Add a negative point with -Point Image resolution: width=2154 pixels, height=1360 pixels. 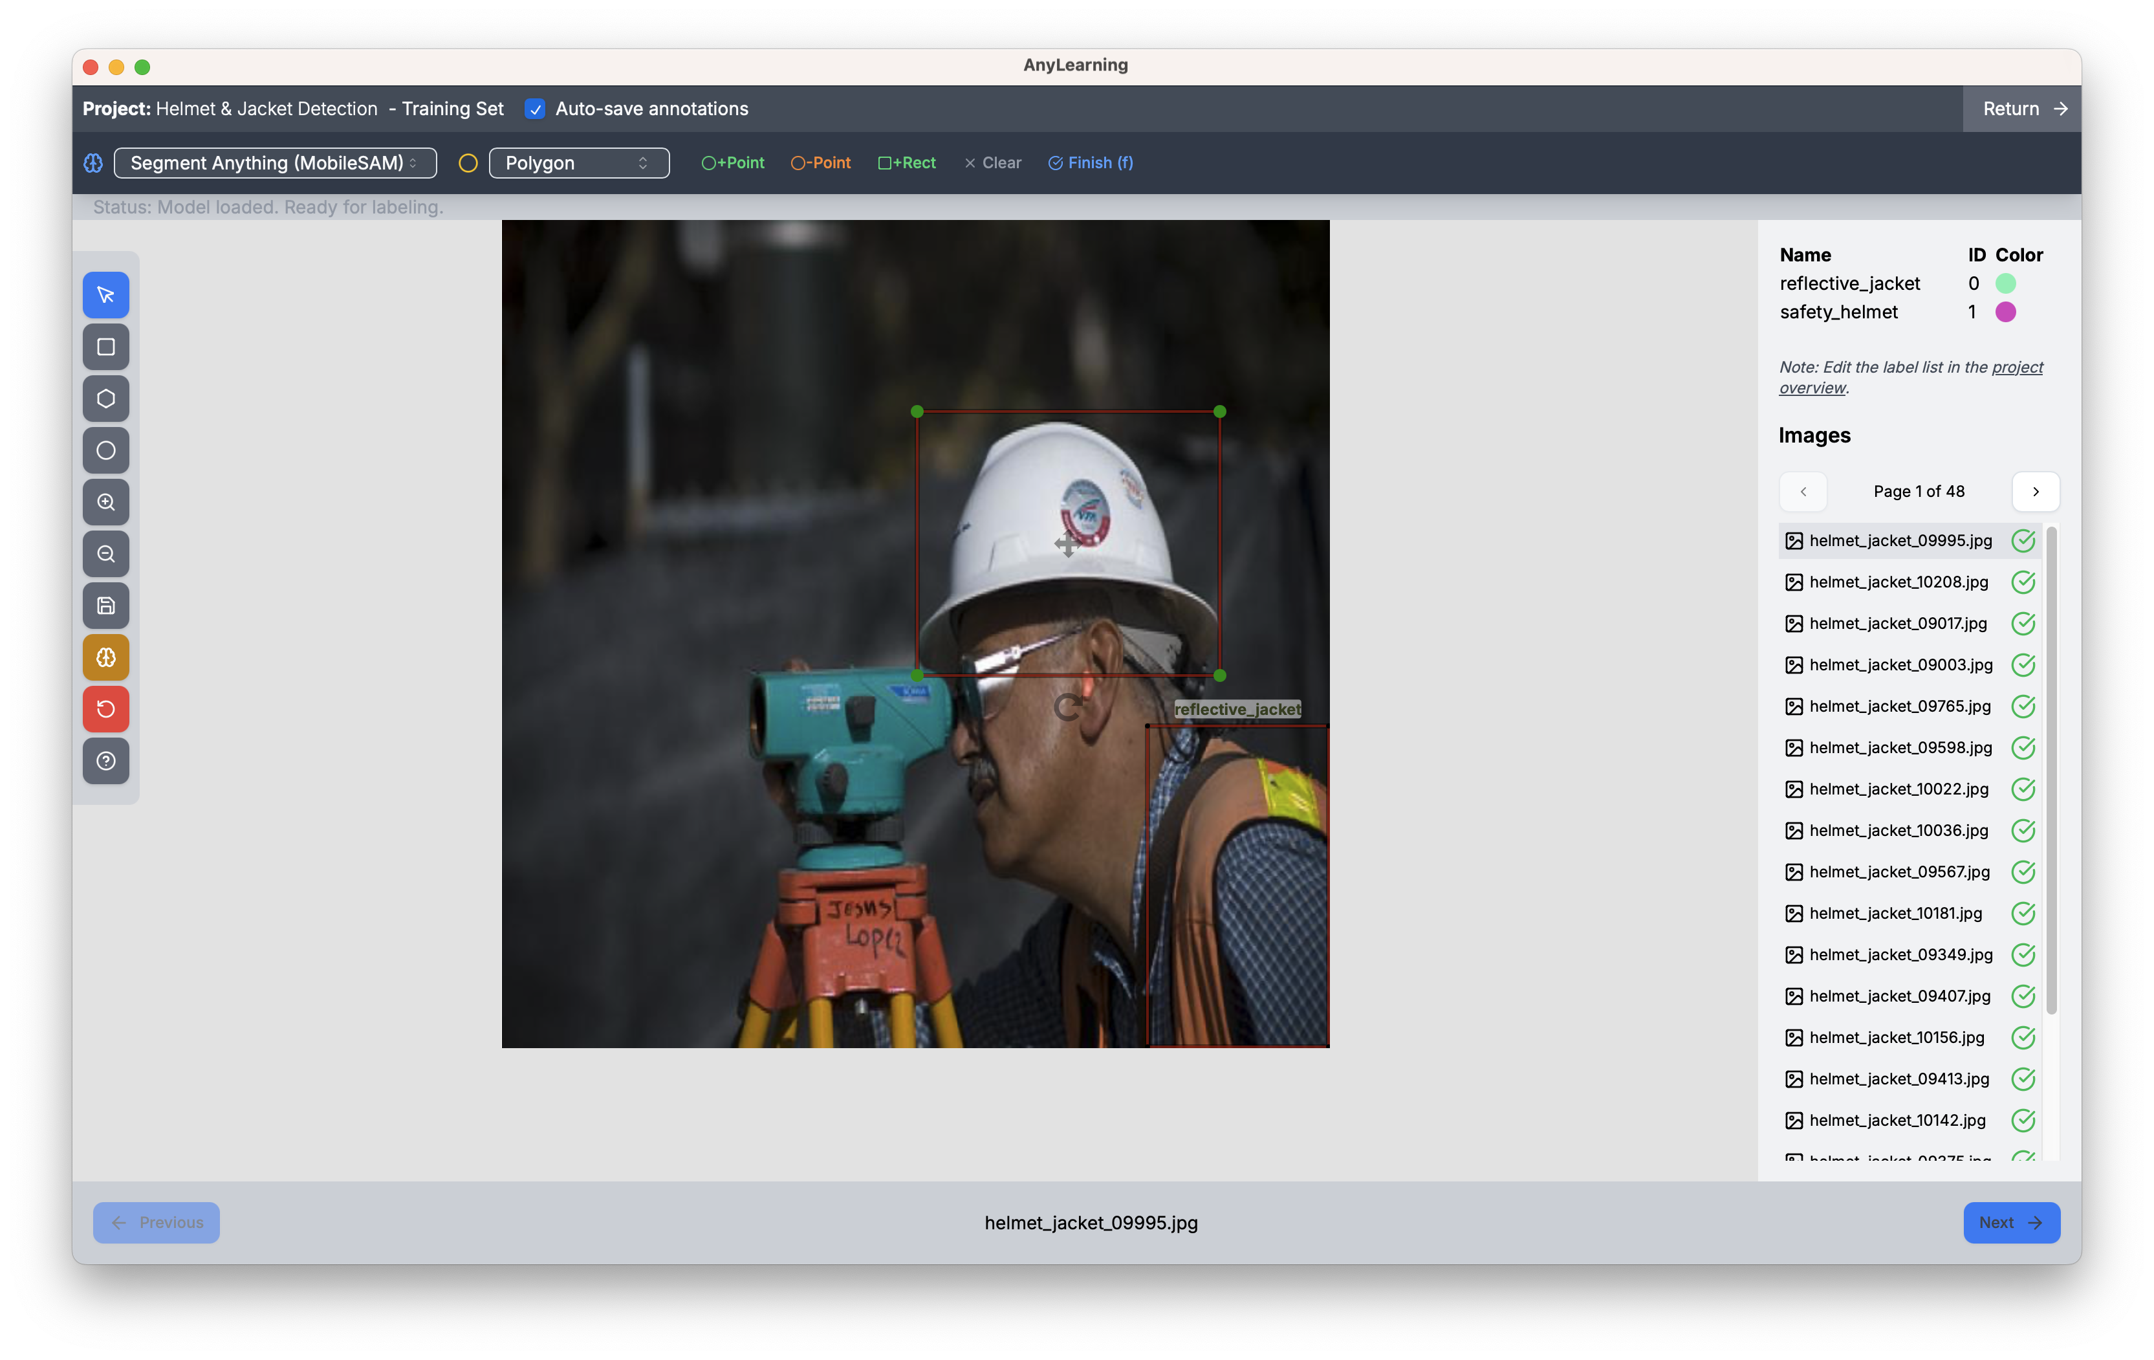tap(820, 163)
